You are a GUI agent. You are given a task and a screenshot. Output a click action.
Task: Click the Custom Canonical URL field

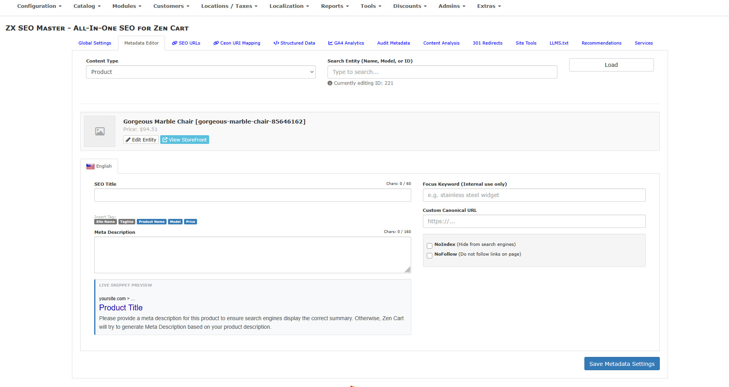(534, 221)
